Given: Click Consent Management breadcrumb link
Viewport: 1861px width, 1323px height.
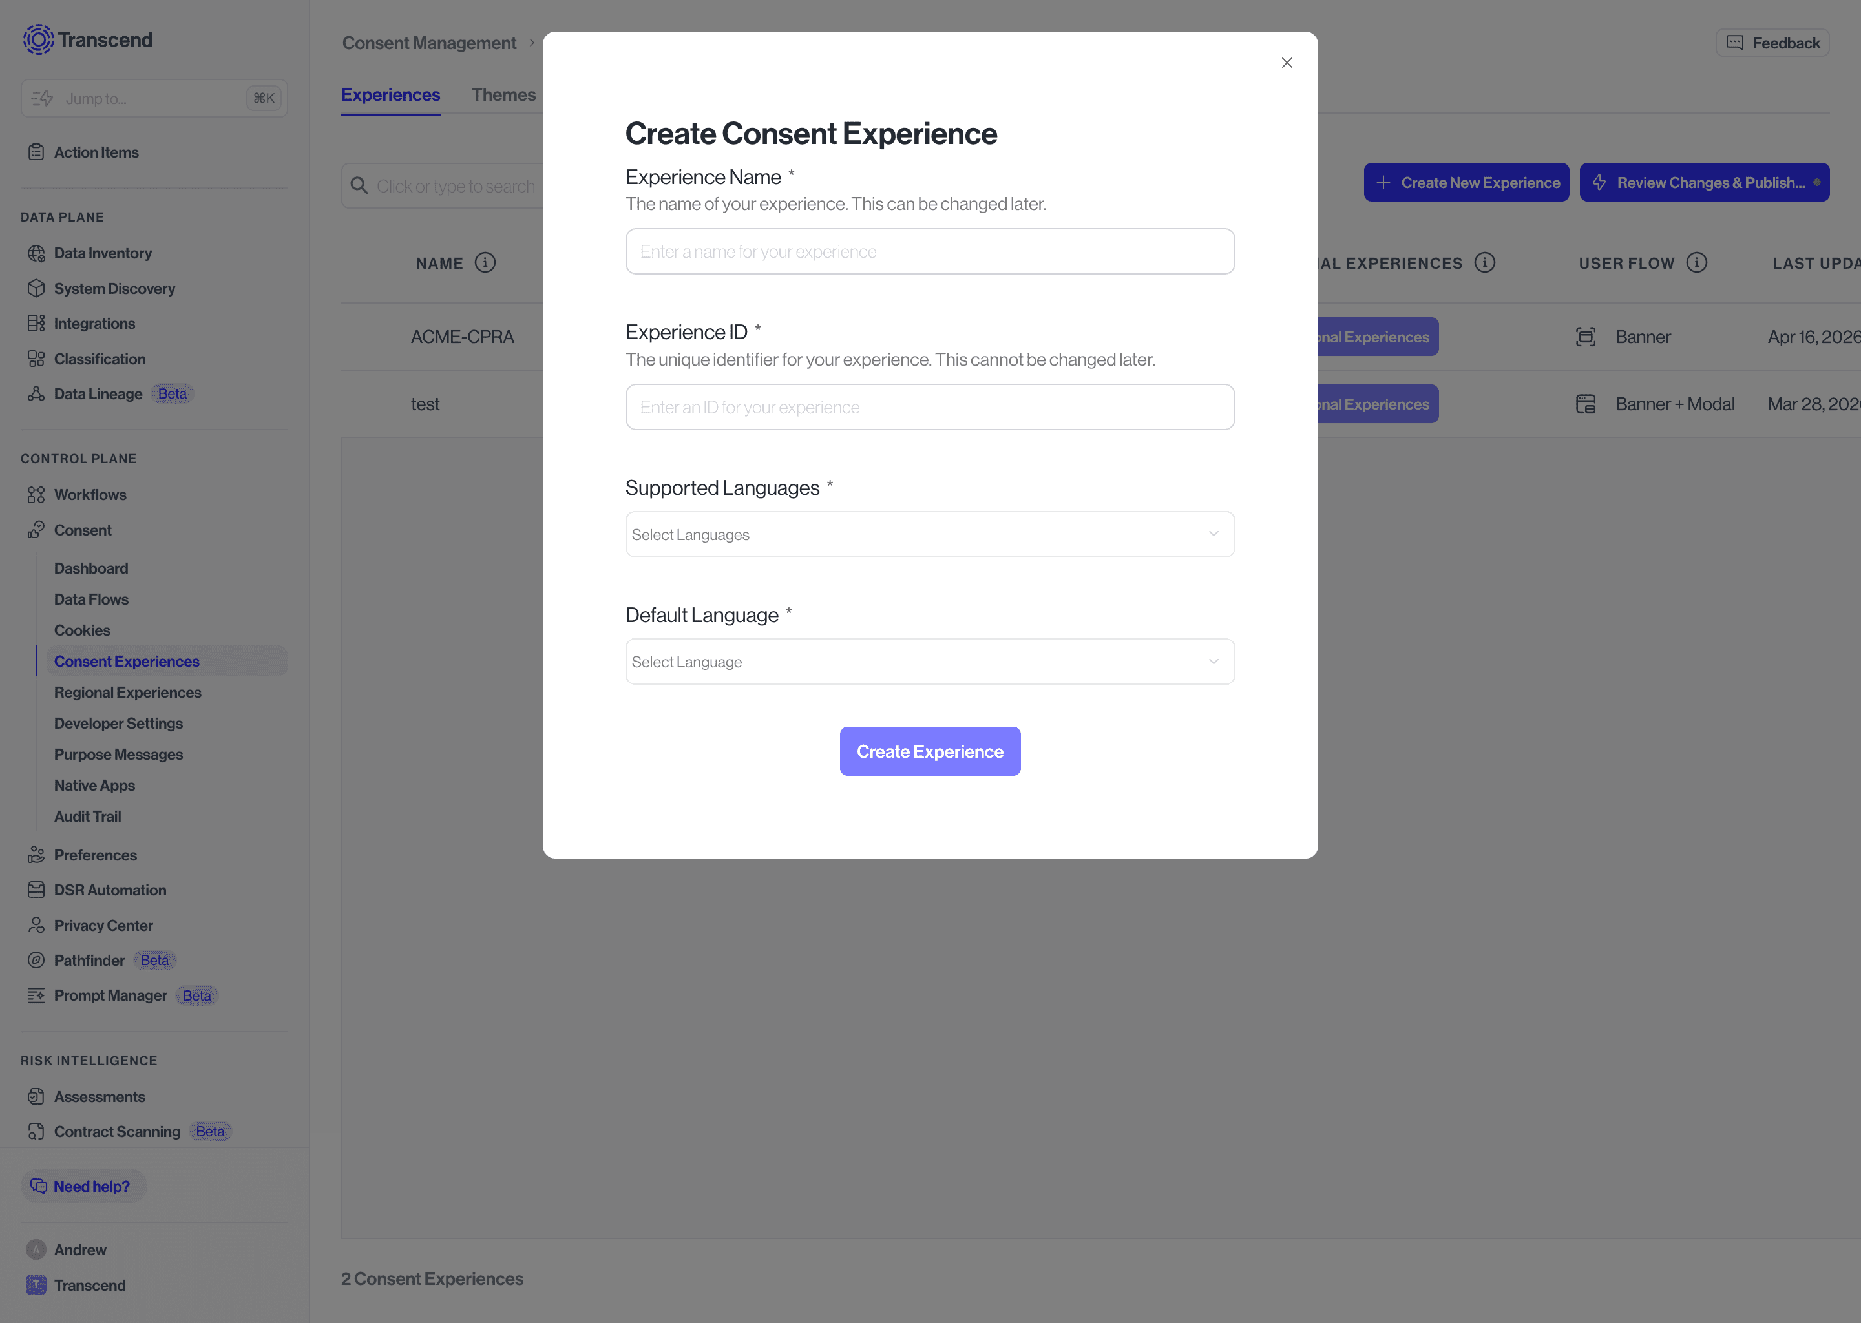Looking at the screenshot, I should click(x=430, y=43).
